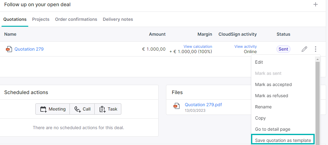Schedule a Call

(82, 109)
